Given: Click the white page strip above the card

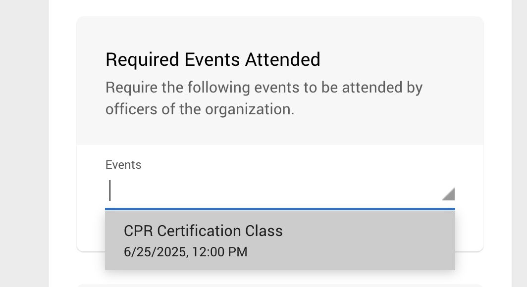Looking at the screenshot, I should coord(280,7).
